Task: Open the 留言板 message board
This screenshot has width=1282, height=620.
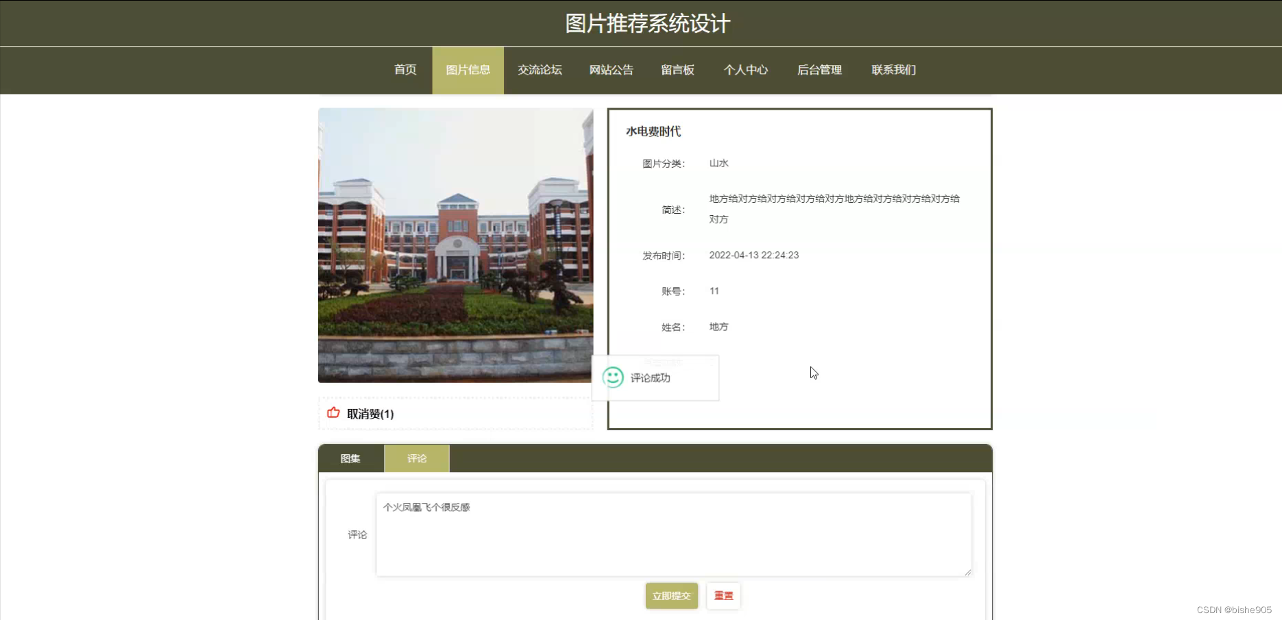Action: [x=677, y=69]
